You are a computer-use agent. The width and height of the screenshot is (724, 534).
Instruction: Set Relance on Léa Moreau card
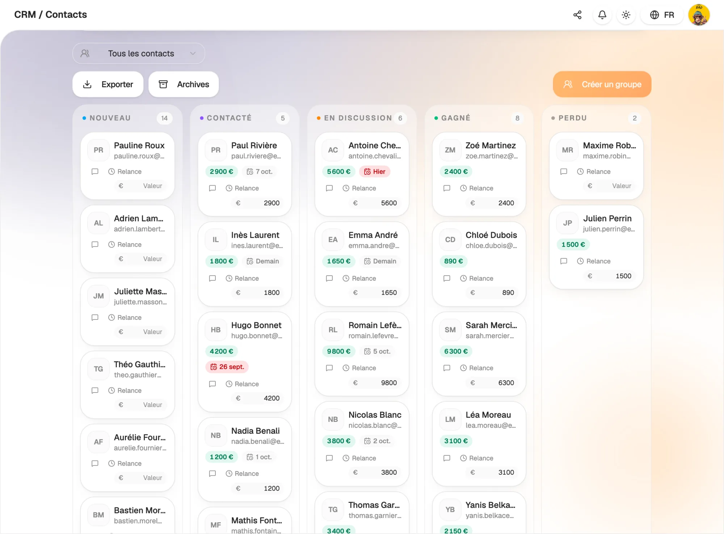477,458
